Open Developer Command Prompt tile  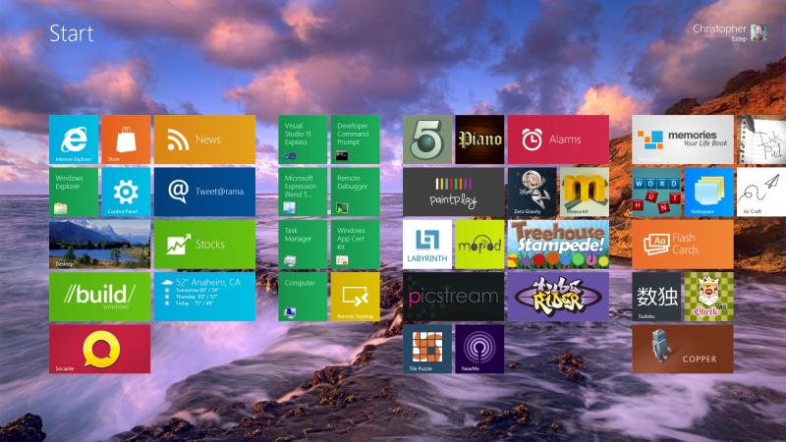[356, 139]
